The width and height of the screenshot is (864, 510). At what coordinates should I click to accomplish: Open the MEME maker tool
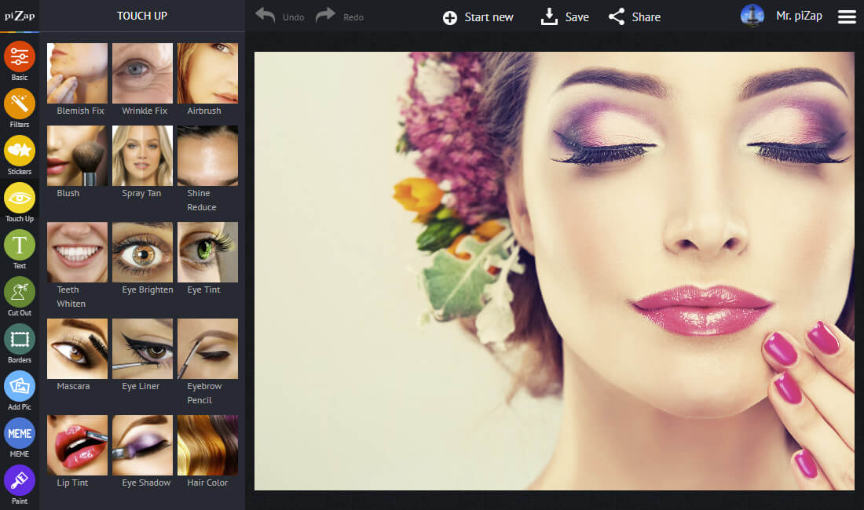point(20,434)
